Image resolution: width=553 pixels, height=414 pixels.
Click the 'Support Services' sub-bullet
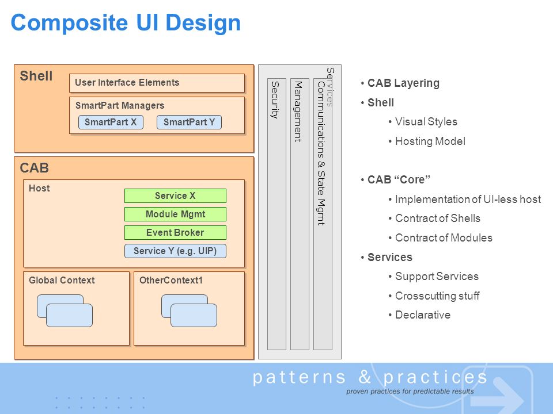pyautogui.click(x=437, y=277)
